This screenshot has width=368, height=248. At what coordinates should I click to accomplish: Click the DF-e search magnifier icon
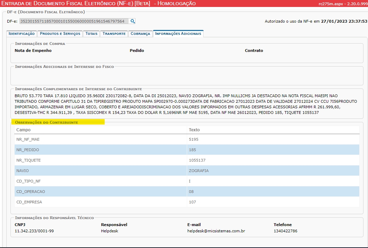click(133, 21)
